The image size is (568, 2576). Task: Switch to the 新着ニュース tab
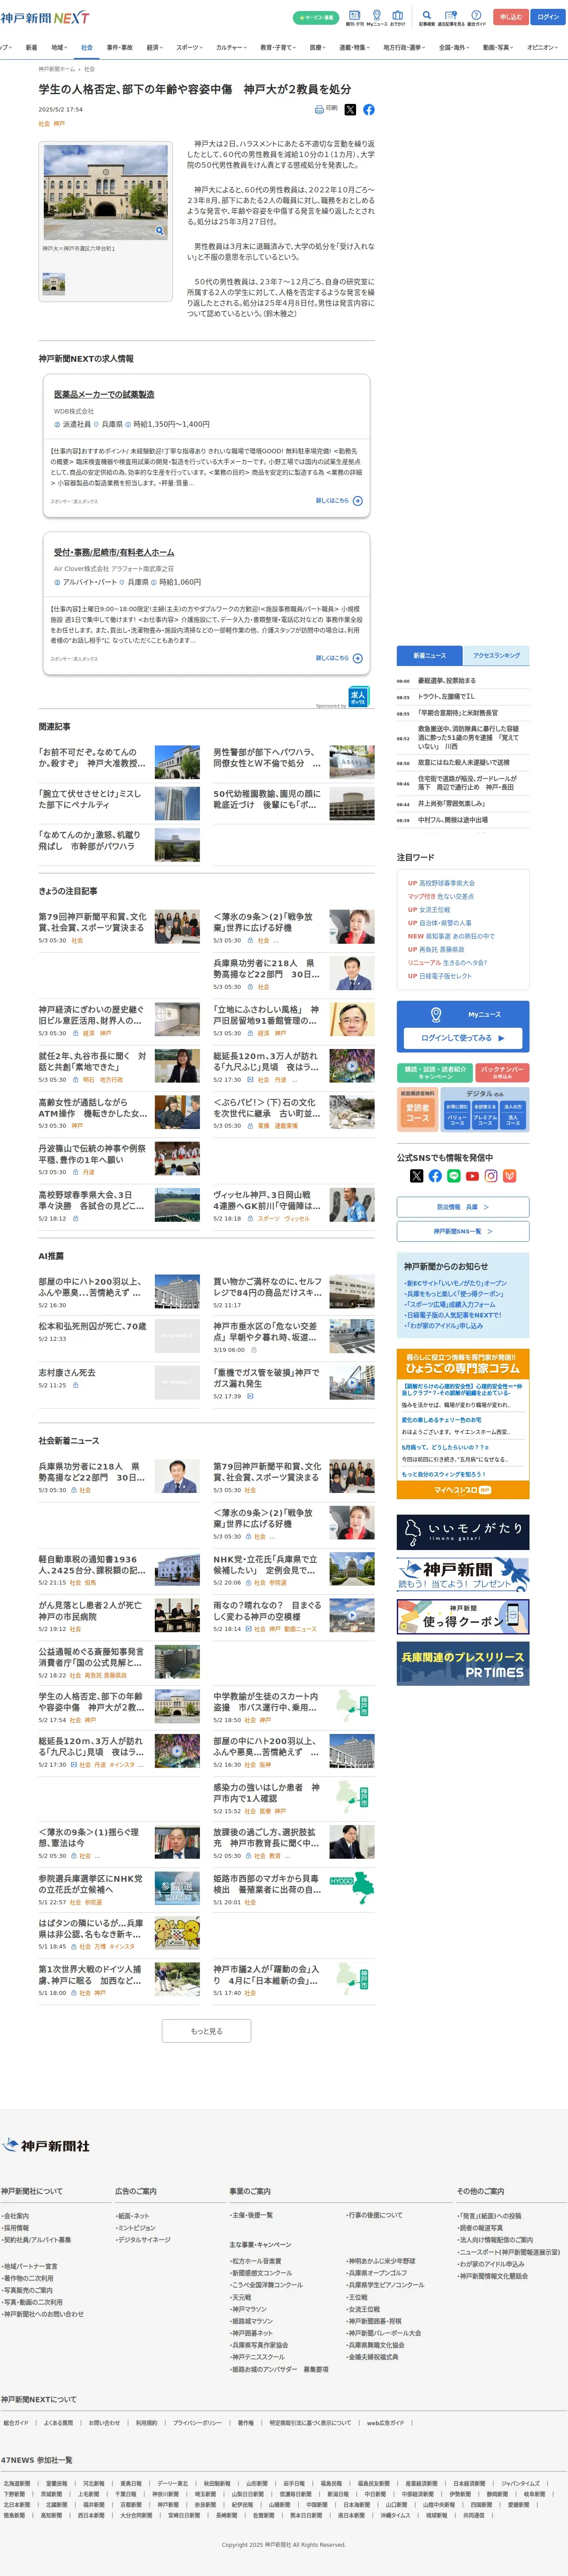430,655
